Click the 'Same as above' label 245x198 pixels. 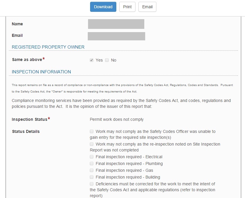click(x=27, y=60)
